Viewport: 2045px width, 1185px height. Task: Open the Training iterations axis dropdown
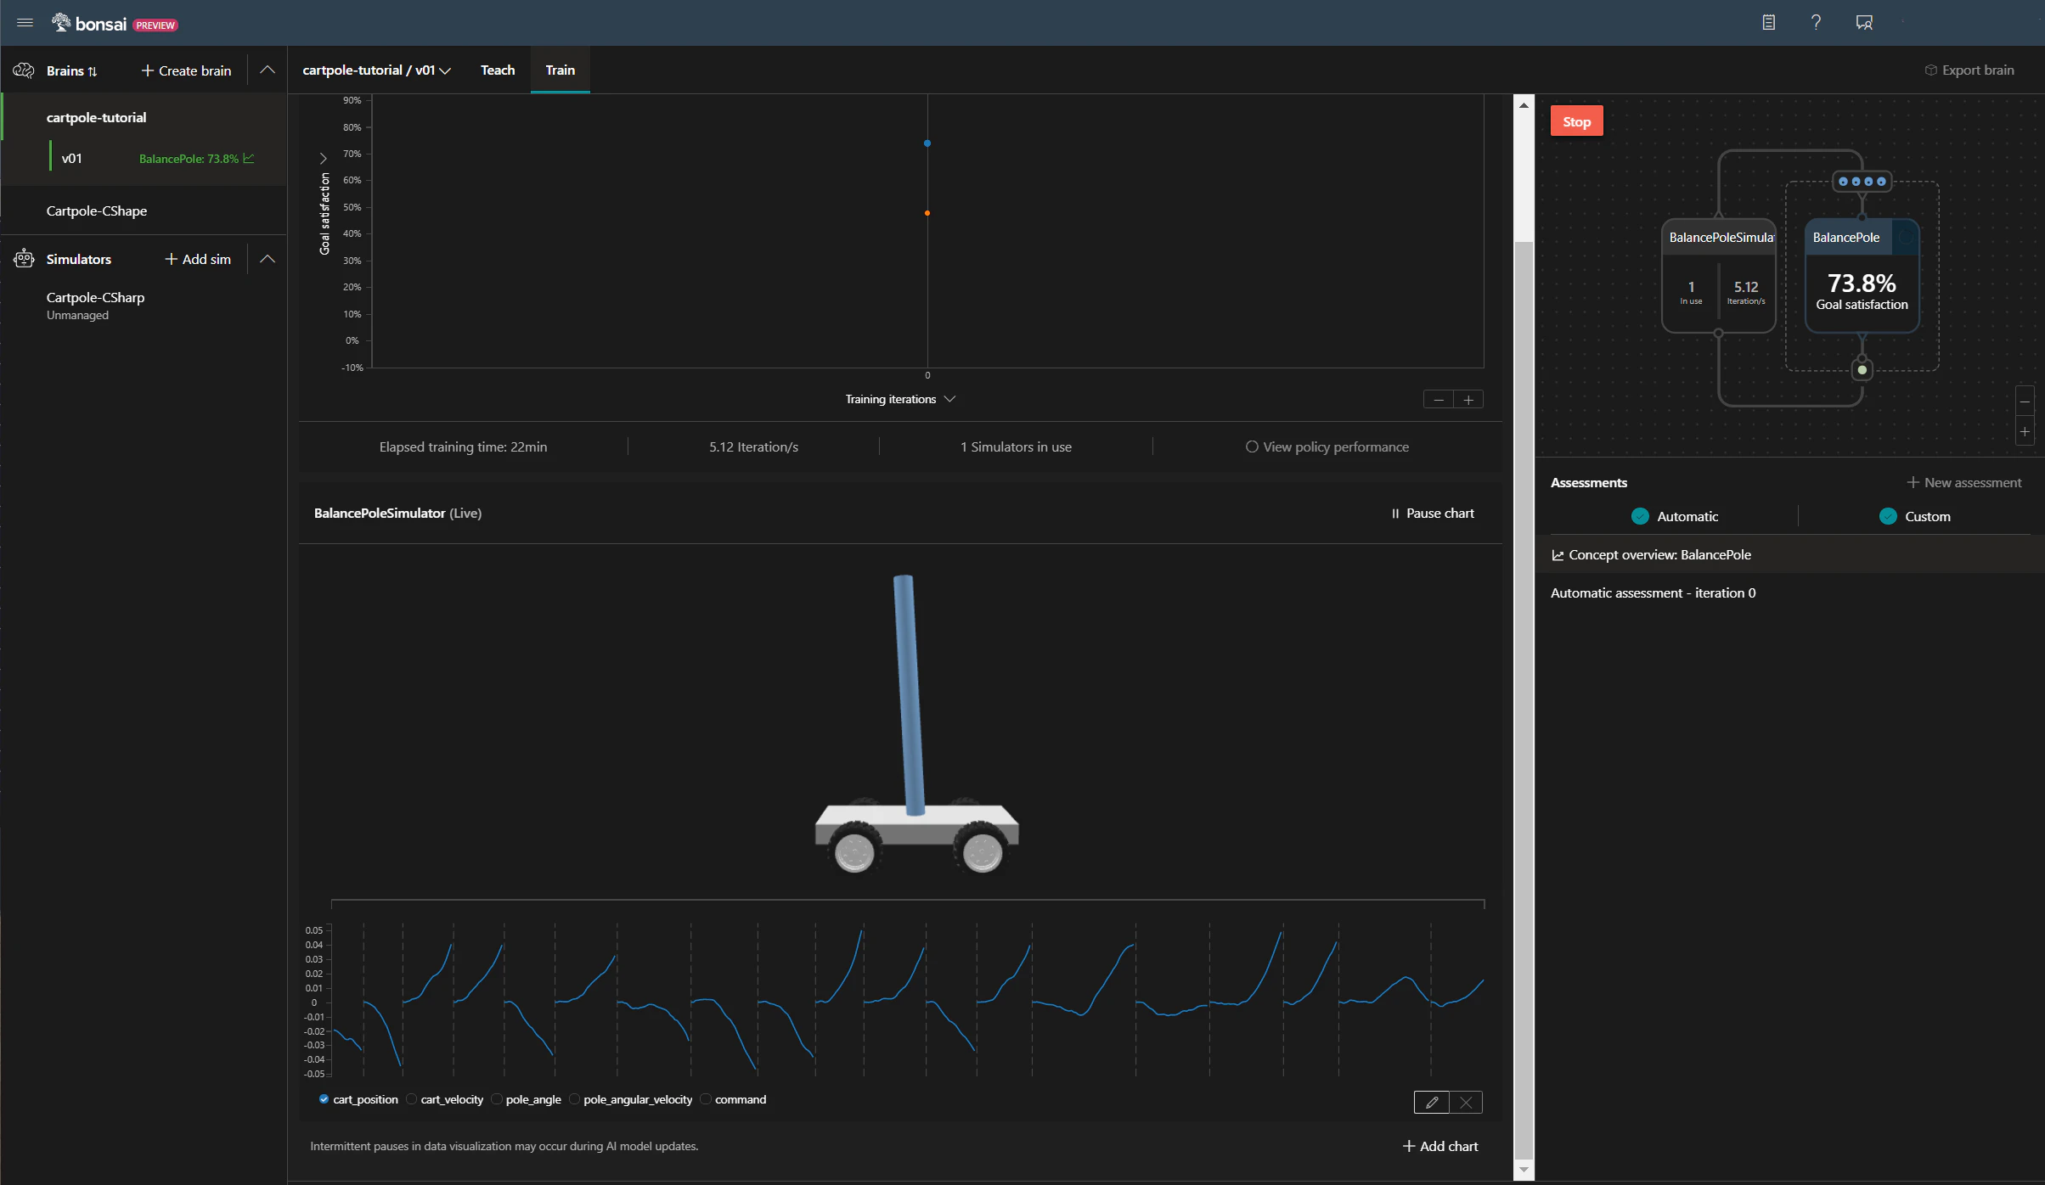[900, 399]
